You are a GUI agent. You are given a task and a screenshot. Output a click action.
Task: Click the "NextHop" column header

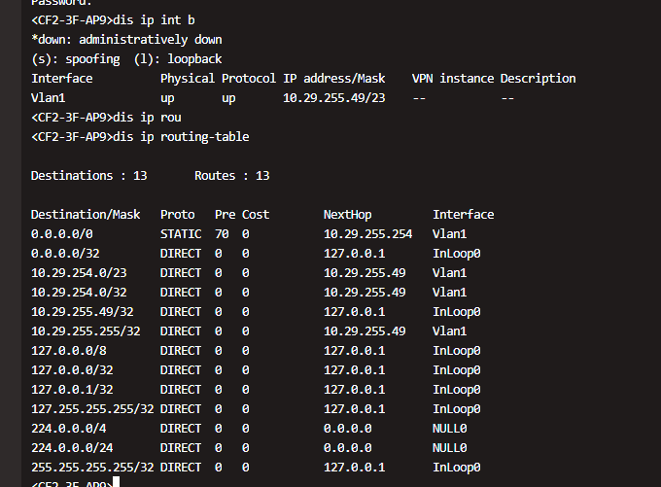[347, 215]
